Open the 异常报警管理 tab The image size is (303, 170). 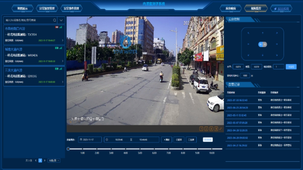(x=47, y=8)
